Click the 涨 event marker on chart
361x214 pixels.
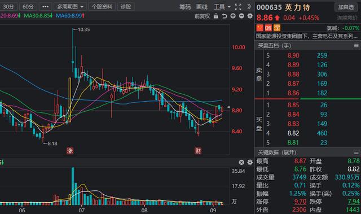pos(70,151)
